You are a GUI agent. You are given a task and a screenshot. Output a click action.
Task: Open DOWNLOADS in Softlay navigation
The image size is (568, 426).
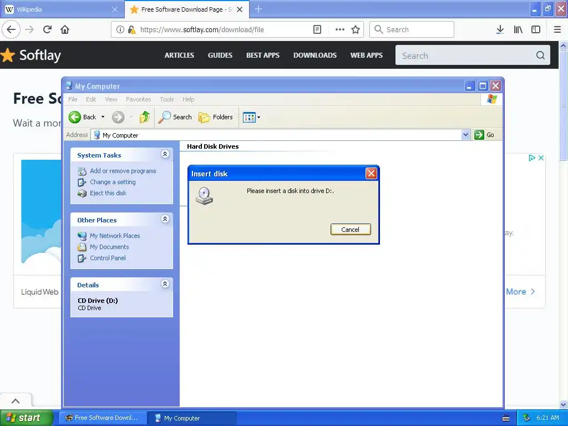tap(315, 55)
